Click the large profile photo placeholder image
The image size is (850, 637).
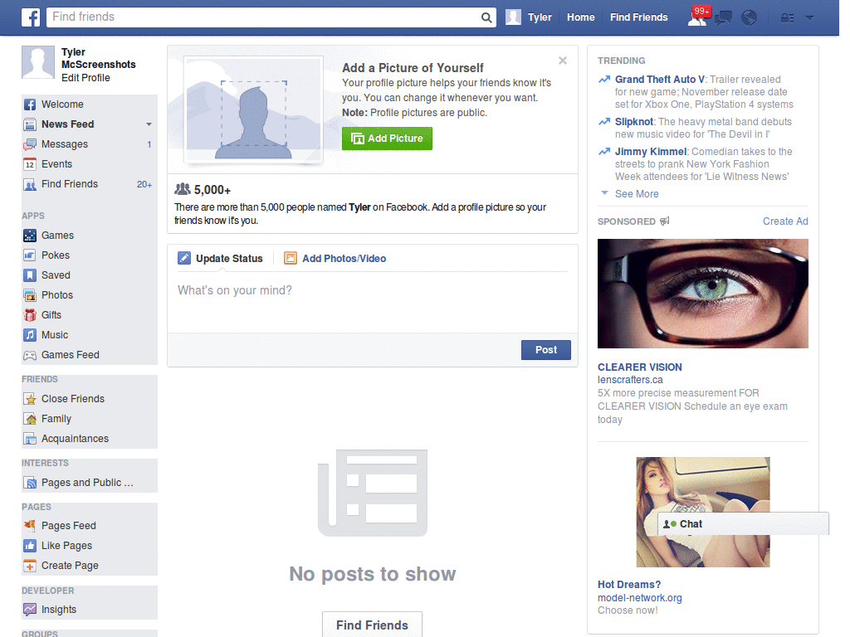(254, 110)
